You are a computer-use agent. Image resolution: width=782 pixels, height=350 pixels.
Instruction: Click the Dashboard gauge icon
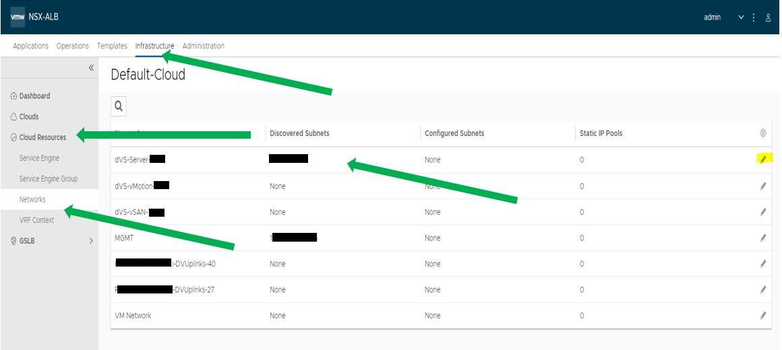click(x=13, y=96)
